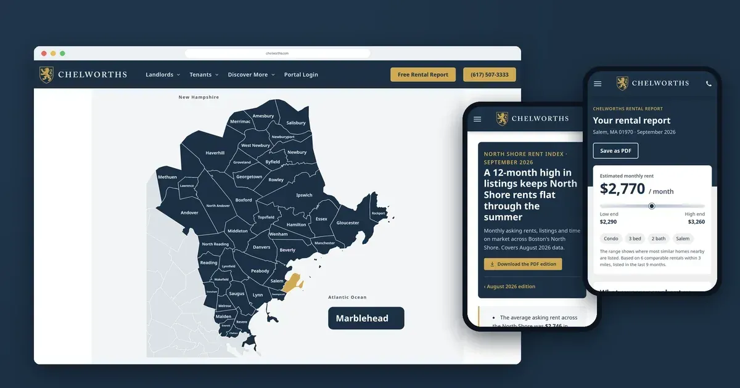Open hamburger menu on the rental report phone
Image resolution: width=740 pixels, height=388 pixels.
598,84
